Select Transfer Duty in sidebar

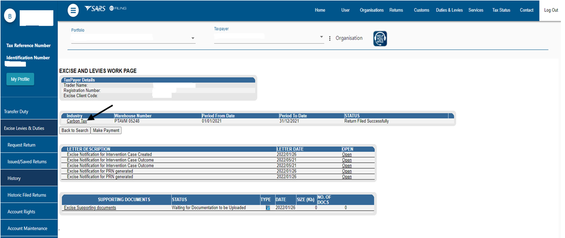point(29,112)
